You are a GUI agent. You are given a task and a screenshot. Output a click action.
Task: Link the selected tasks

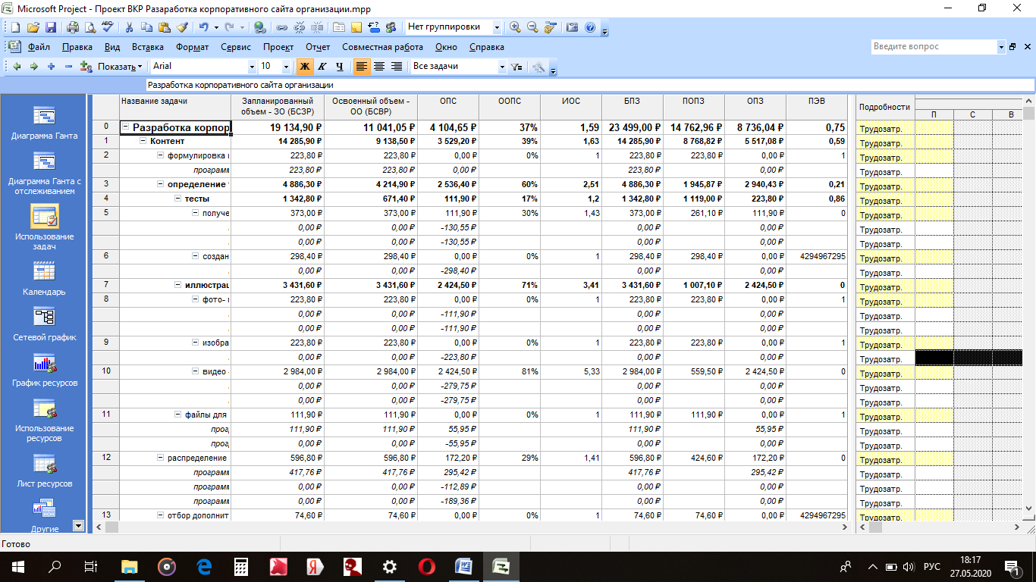[x=282, y=27]
